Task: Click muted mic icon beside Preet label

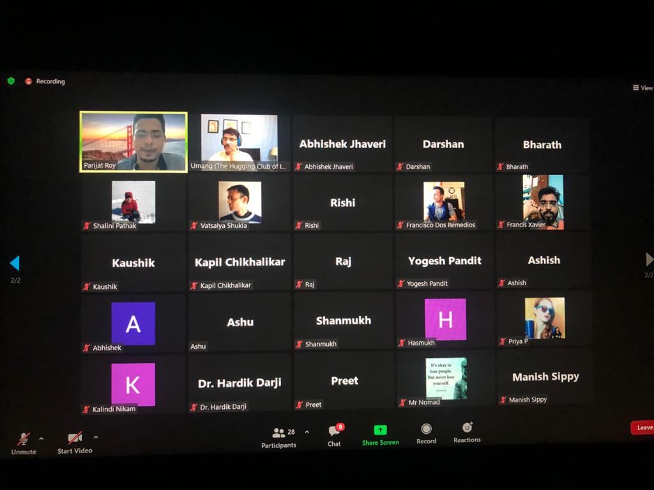Action: 300,405
